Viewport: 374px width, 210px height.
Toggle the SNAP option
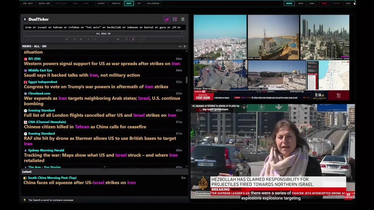(129, 3)
